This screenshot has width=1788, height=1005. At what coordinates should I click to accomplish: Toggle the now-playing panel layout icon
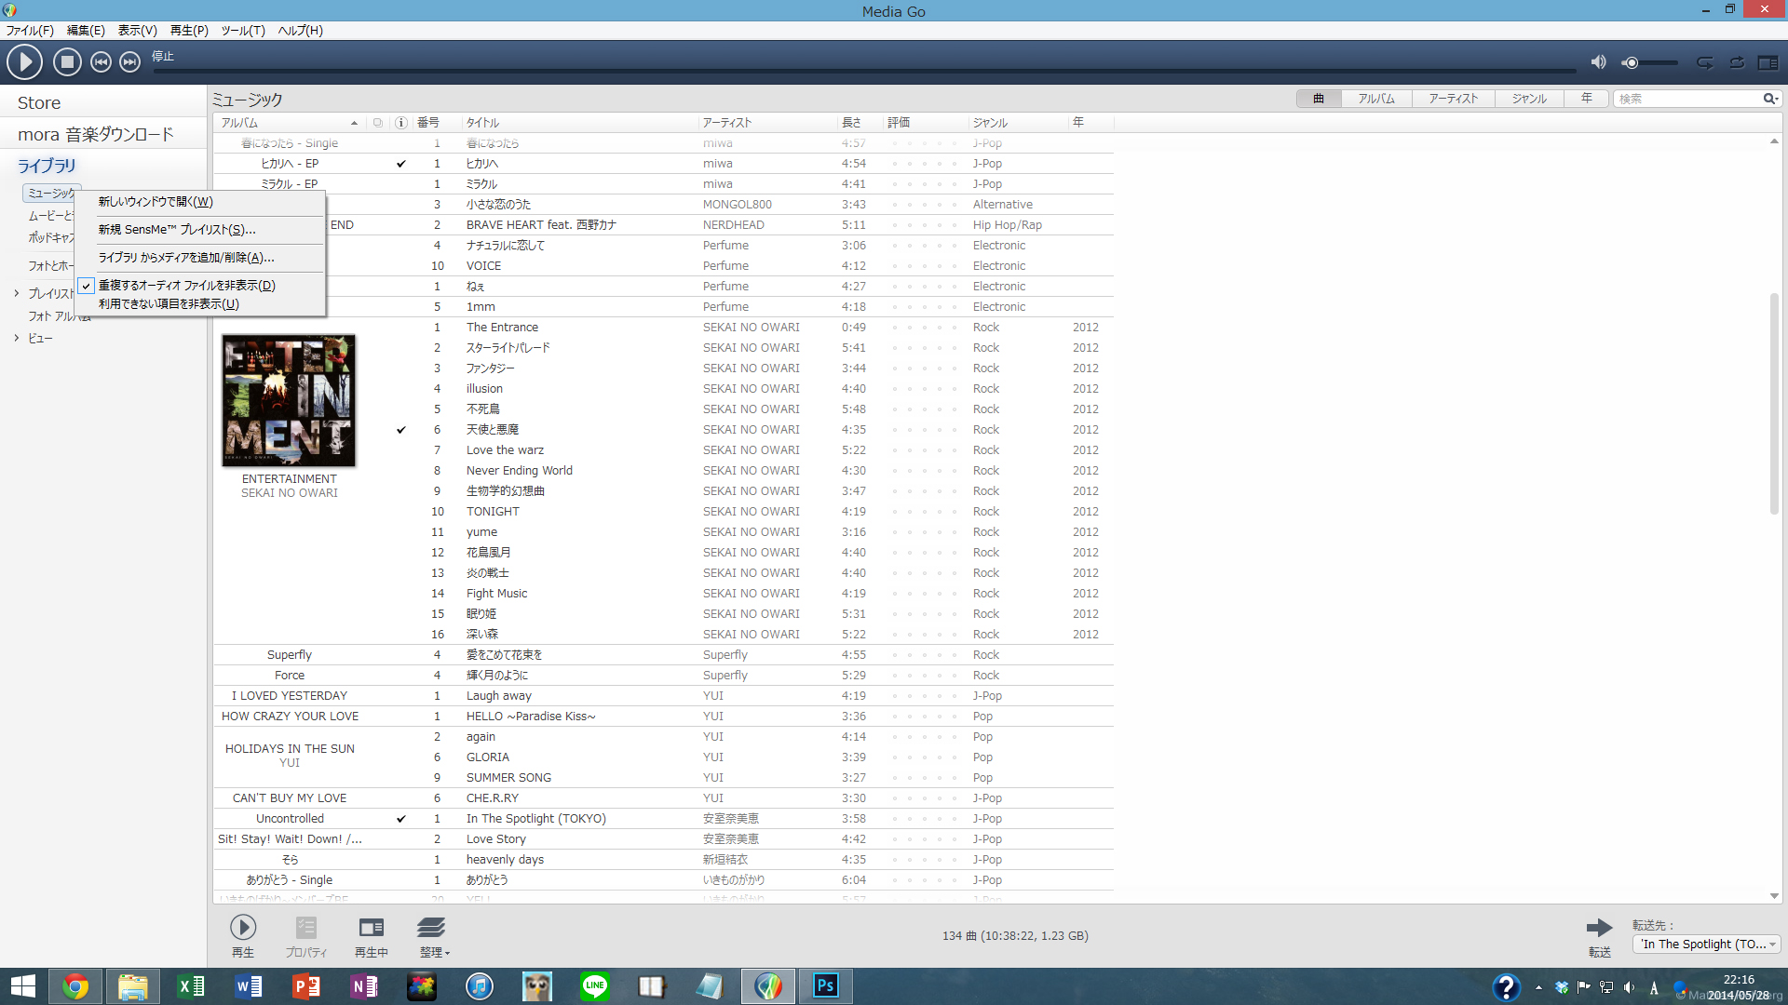tap(1768, 62)
